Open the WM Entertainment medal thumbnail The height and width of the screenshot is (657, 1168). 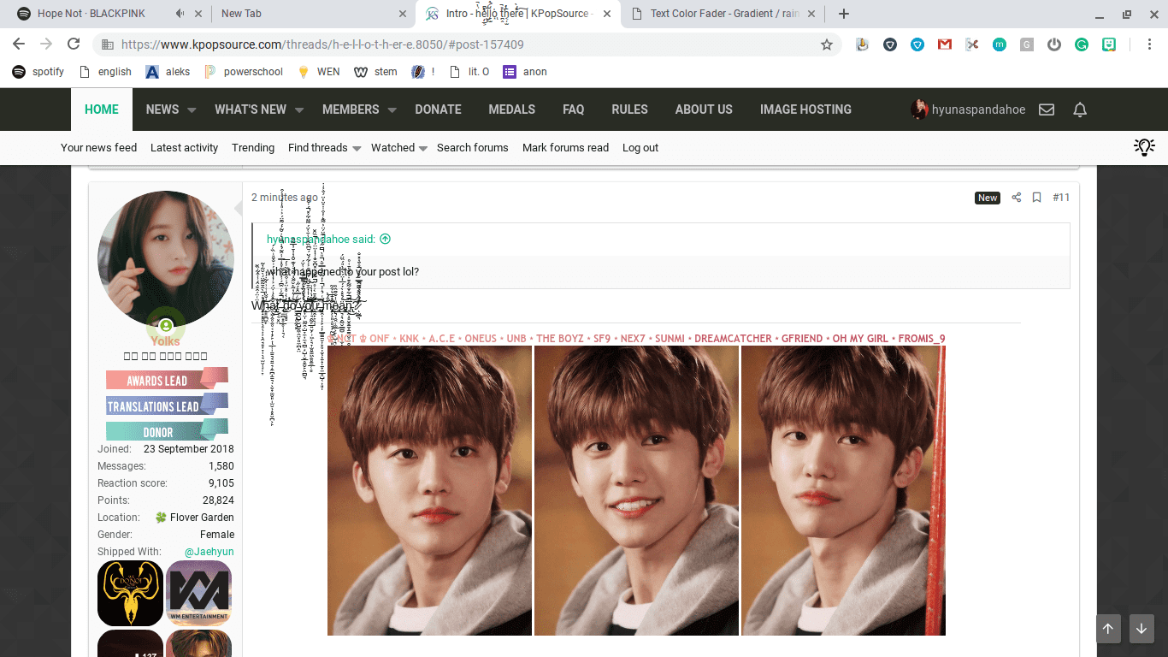tap(198, 593)
